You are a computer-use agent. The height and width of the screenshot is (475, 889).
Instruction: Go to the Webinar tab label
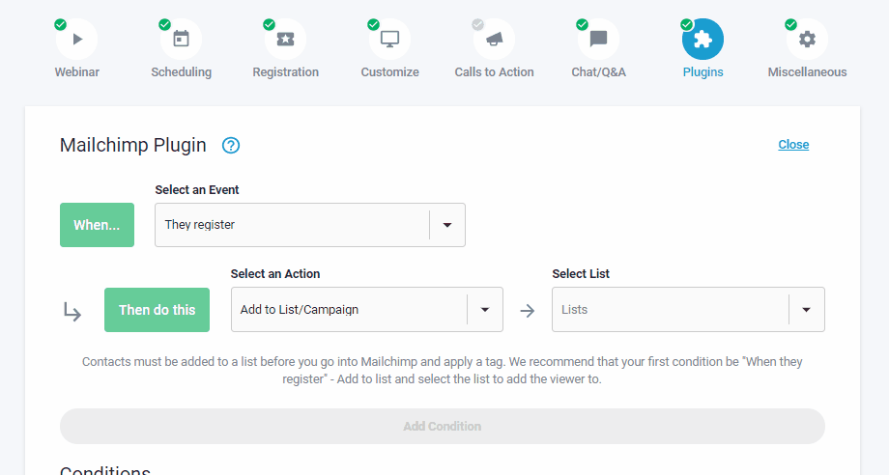coord(77,71)
